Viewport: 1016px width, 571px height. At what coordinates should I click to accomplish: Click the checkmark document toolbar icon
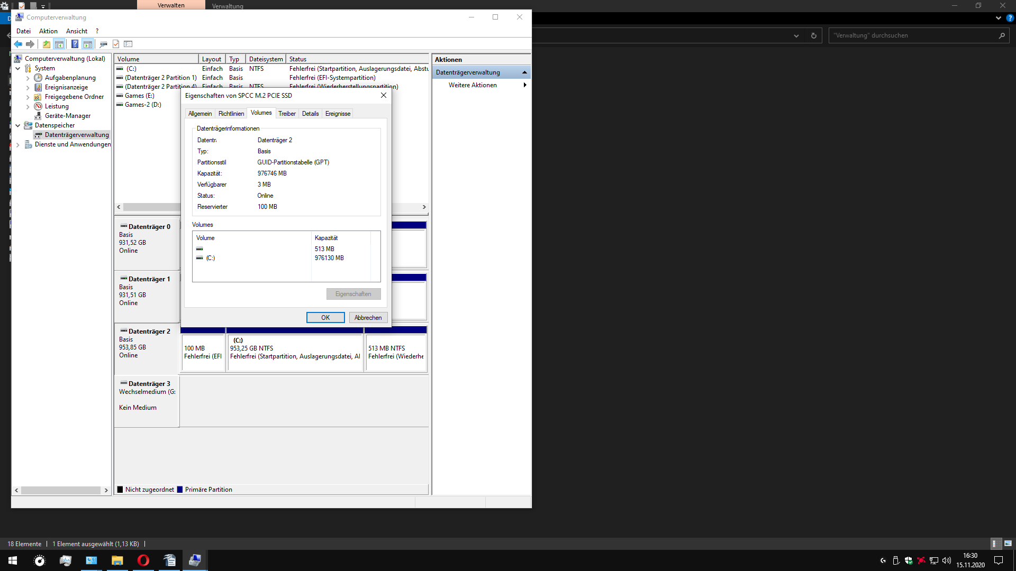116,44
